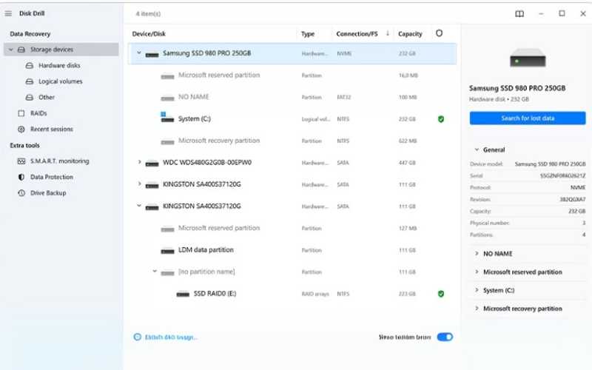Open Drive Backup tool
The image size is (592, 370).
coord(48,193)
